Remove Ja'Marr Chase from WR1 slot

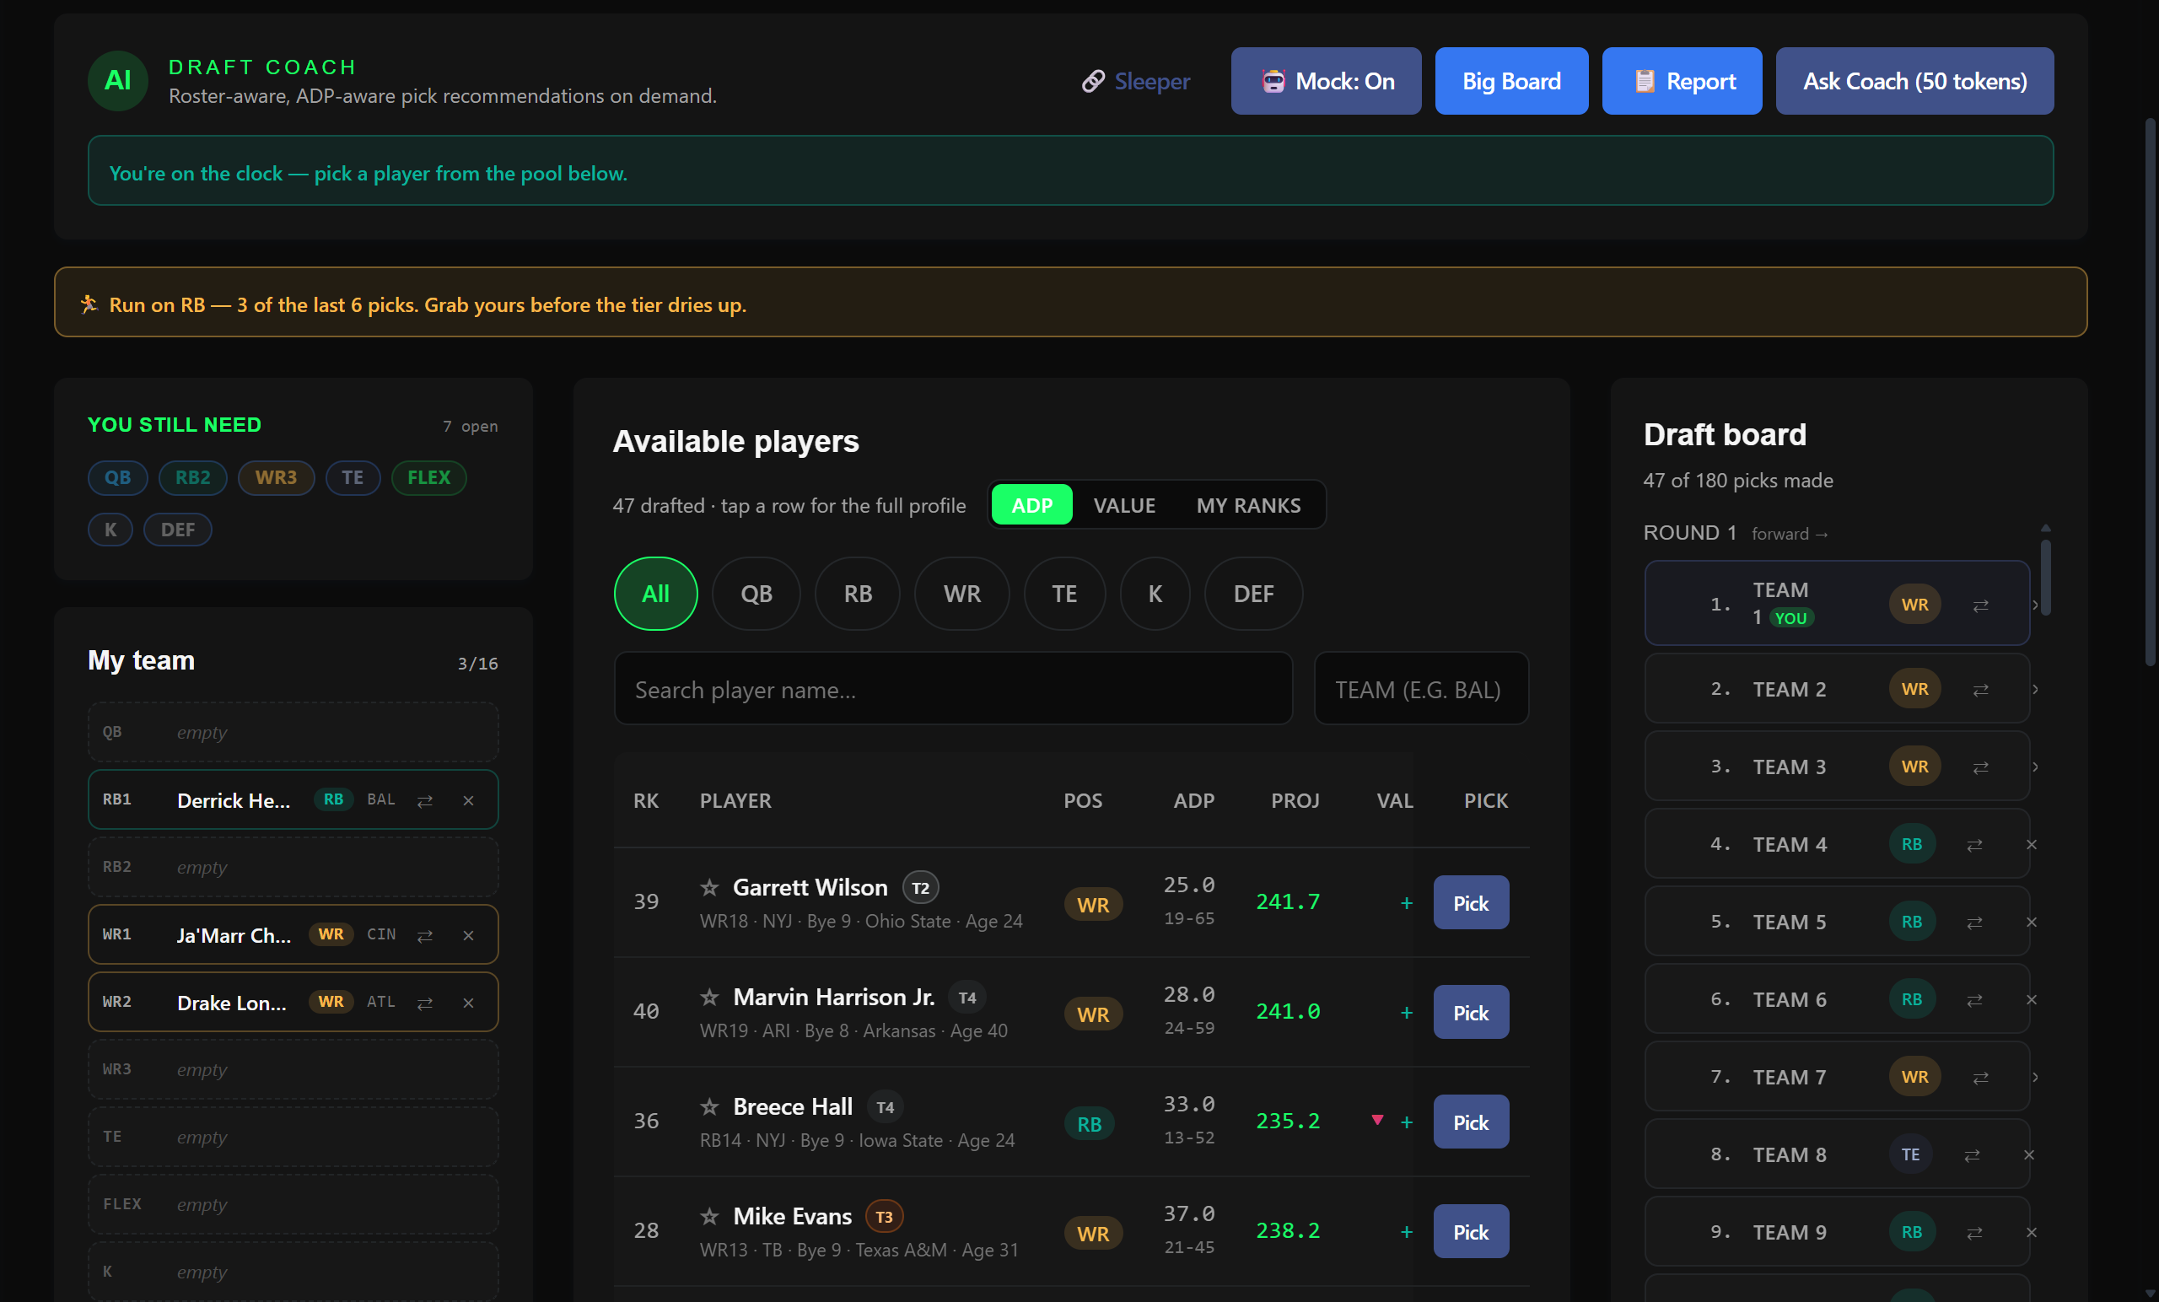click(x=469, y=936)
